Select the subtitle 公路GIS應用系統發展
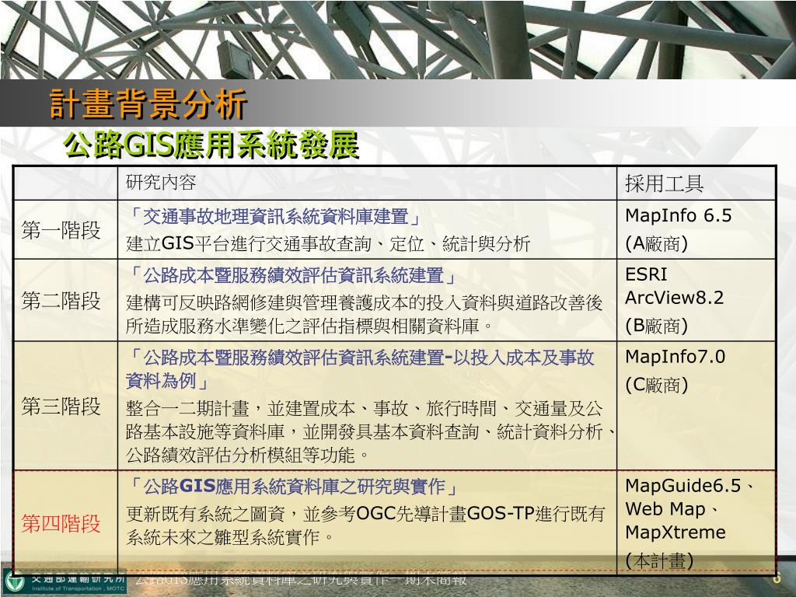This screenshot has width=796, height=597. click(x=211, y=145)
